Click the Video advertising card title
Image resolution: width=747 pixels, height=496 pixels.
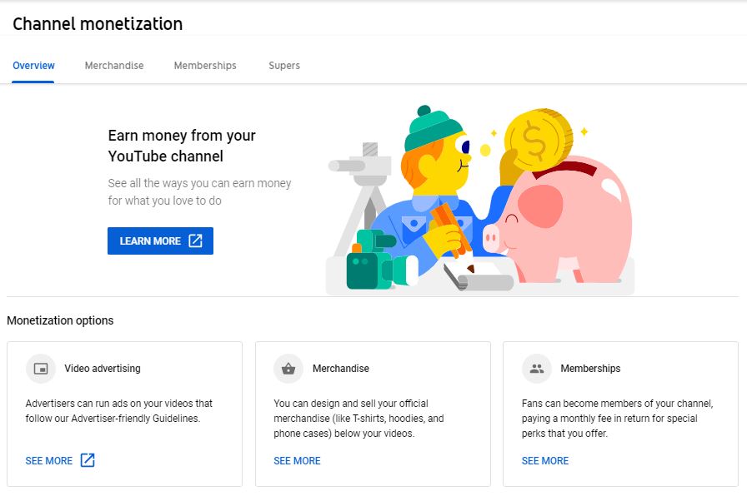(103, 369)
